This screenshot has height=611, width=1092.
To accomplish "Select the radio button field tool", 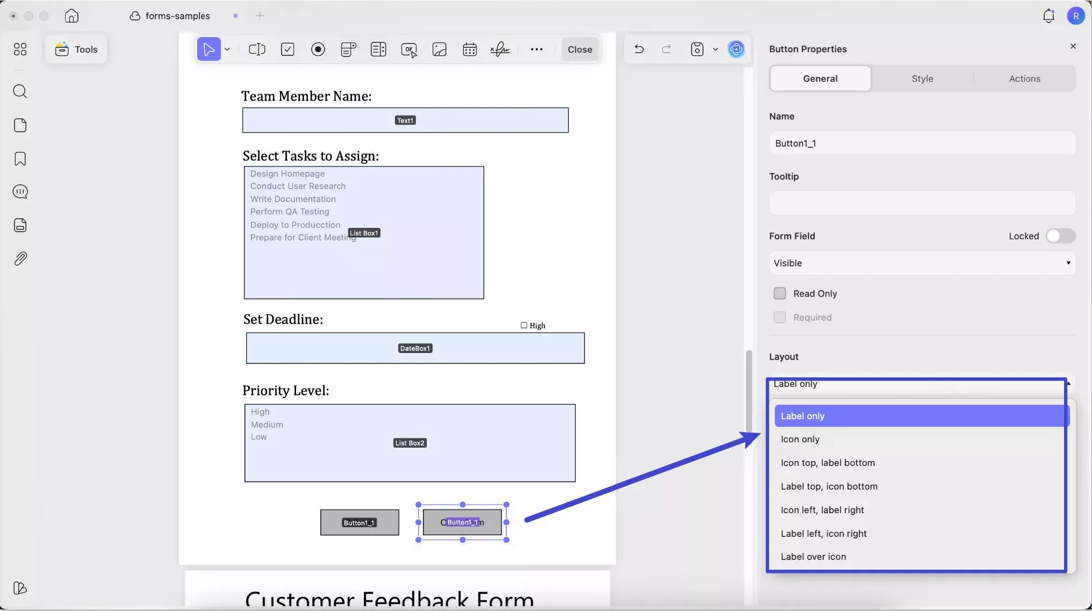I will 318,49.
